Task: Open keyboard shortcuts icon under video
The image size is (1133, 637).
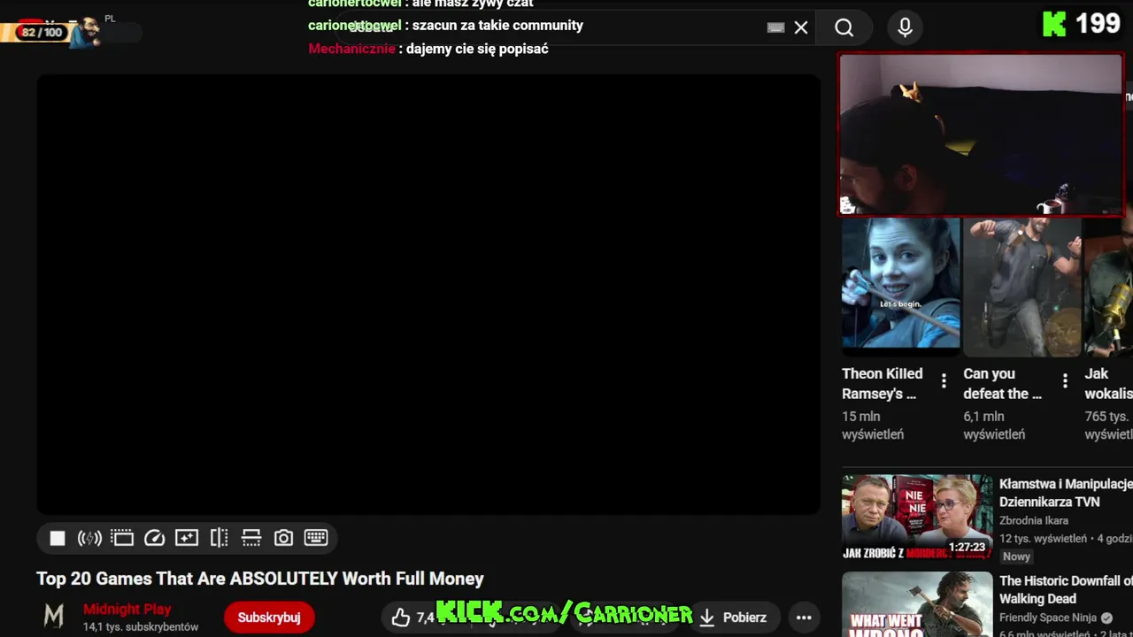Action: [x=316, y=538]
